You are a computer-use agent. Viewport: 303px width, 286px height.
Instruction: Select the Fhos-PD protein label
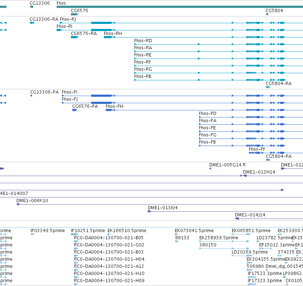(208, 113)
